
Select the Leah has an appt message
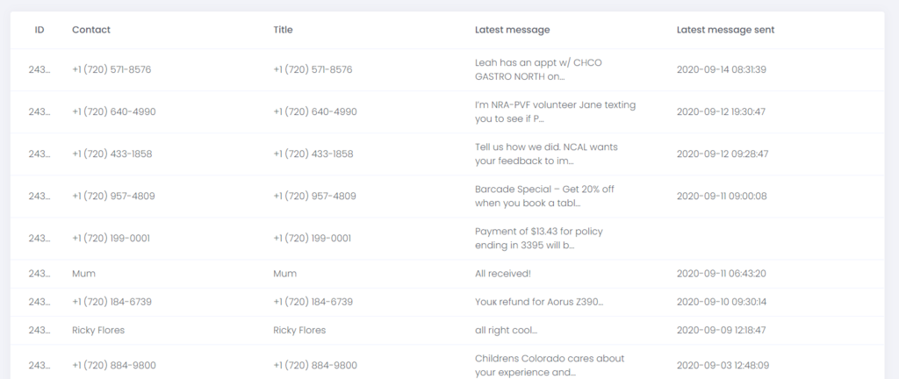tap(538, 70)
